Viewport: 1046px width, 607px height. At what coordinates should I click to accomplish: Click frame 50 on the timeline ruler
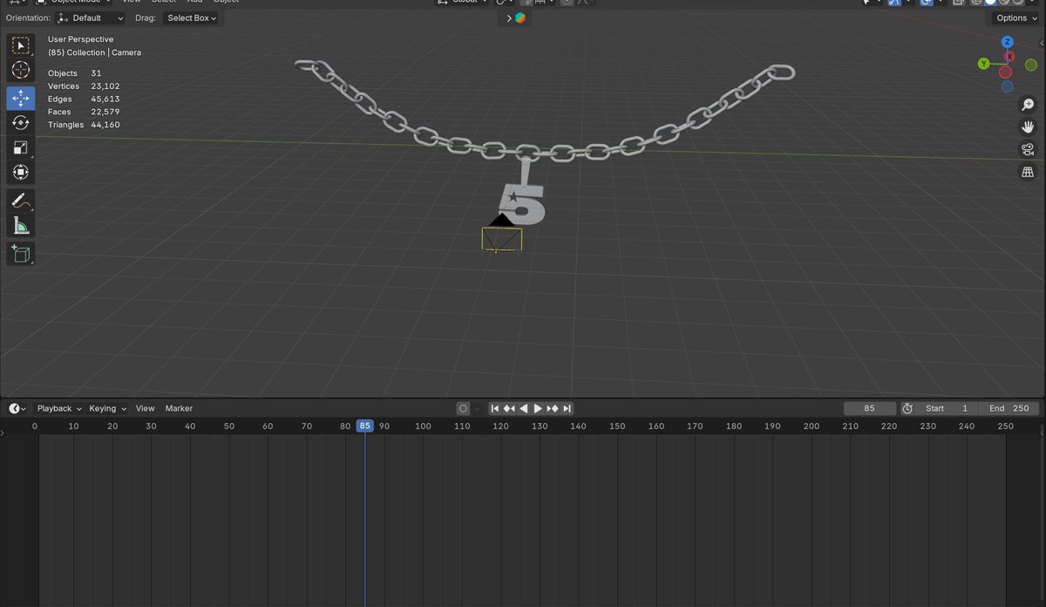point(228,426)
